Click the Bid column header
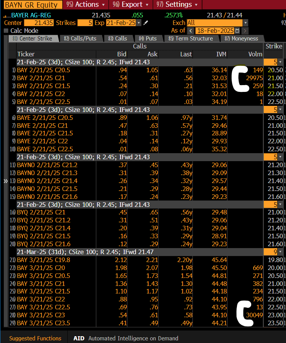The image size is (286, 343). (x=112, y=54)
